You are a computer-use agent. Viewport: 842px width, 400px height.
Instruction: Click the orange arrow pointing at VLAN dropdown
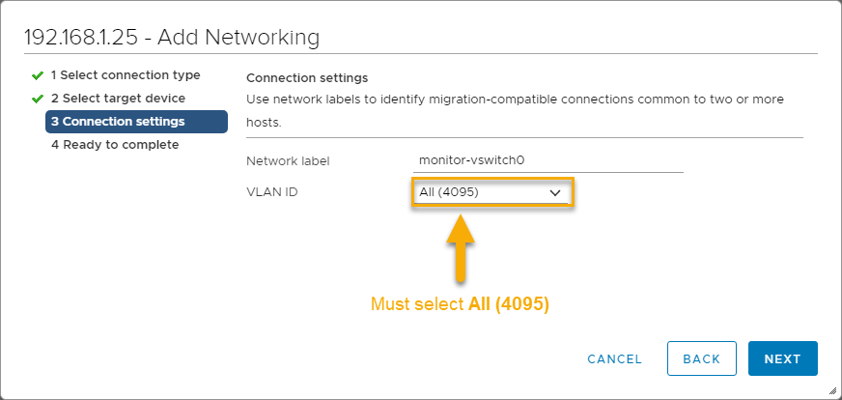coord(462,246)
